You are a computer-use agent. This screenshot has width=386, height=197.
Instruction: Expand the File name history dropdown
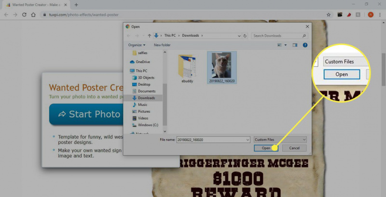click(248, 140)
